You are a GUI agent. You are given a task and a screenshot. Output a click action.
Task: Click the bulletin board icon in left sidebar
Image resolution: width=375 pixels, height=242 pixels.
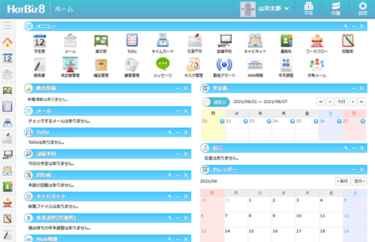coord(7,91)
